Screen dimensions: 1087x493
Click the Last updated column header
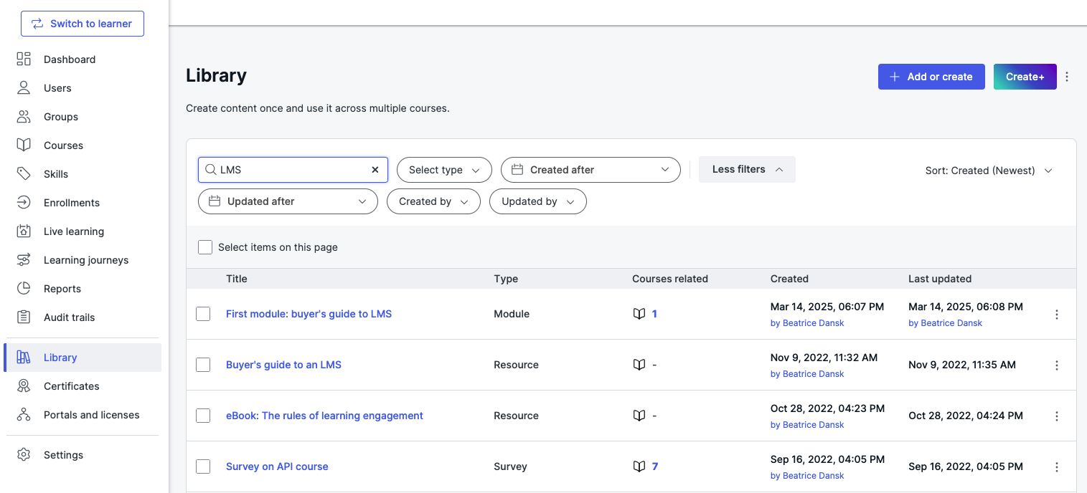pos(940,279)
